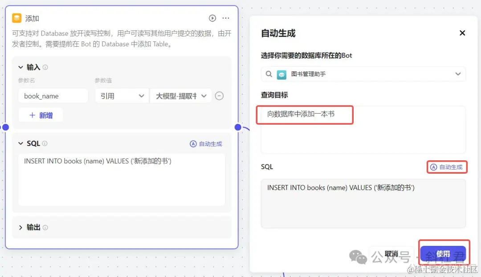Image resolution: width=481 pixels, height=277 pixels.
Task: Run the 添加 node via the play icon
Action: [212, 18]
